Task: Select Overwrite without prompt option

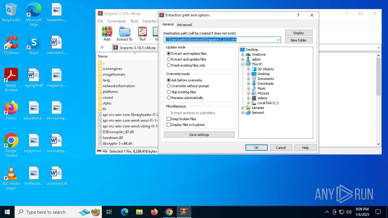Action: point(188,86)
